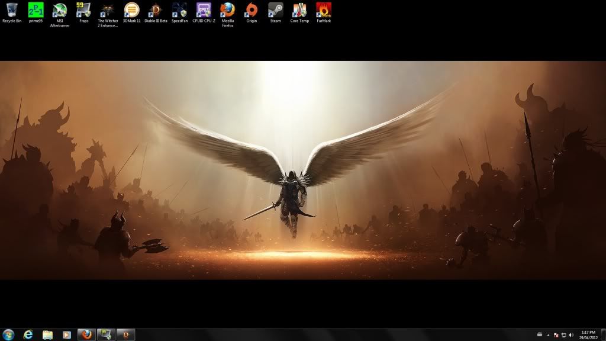Viewport: 606px width, 341px height.
Task: Switch to the Firefox window on the taskbar
Action: [86, 335]
